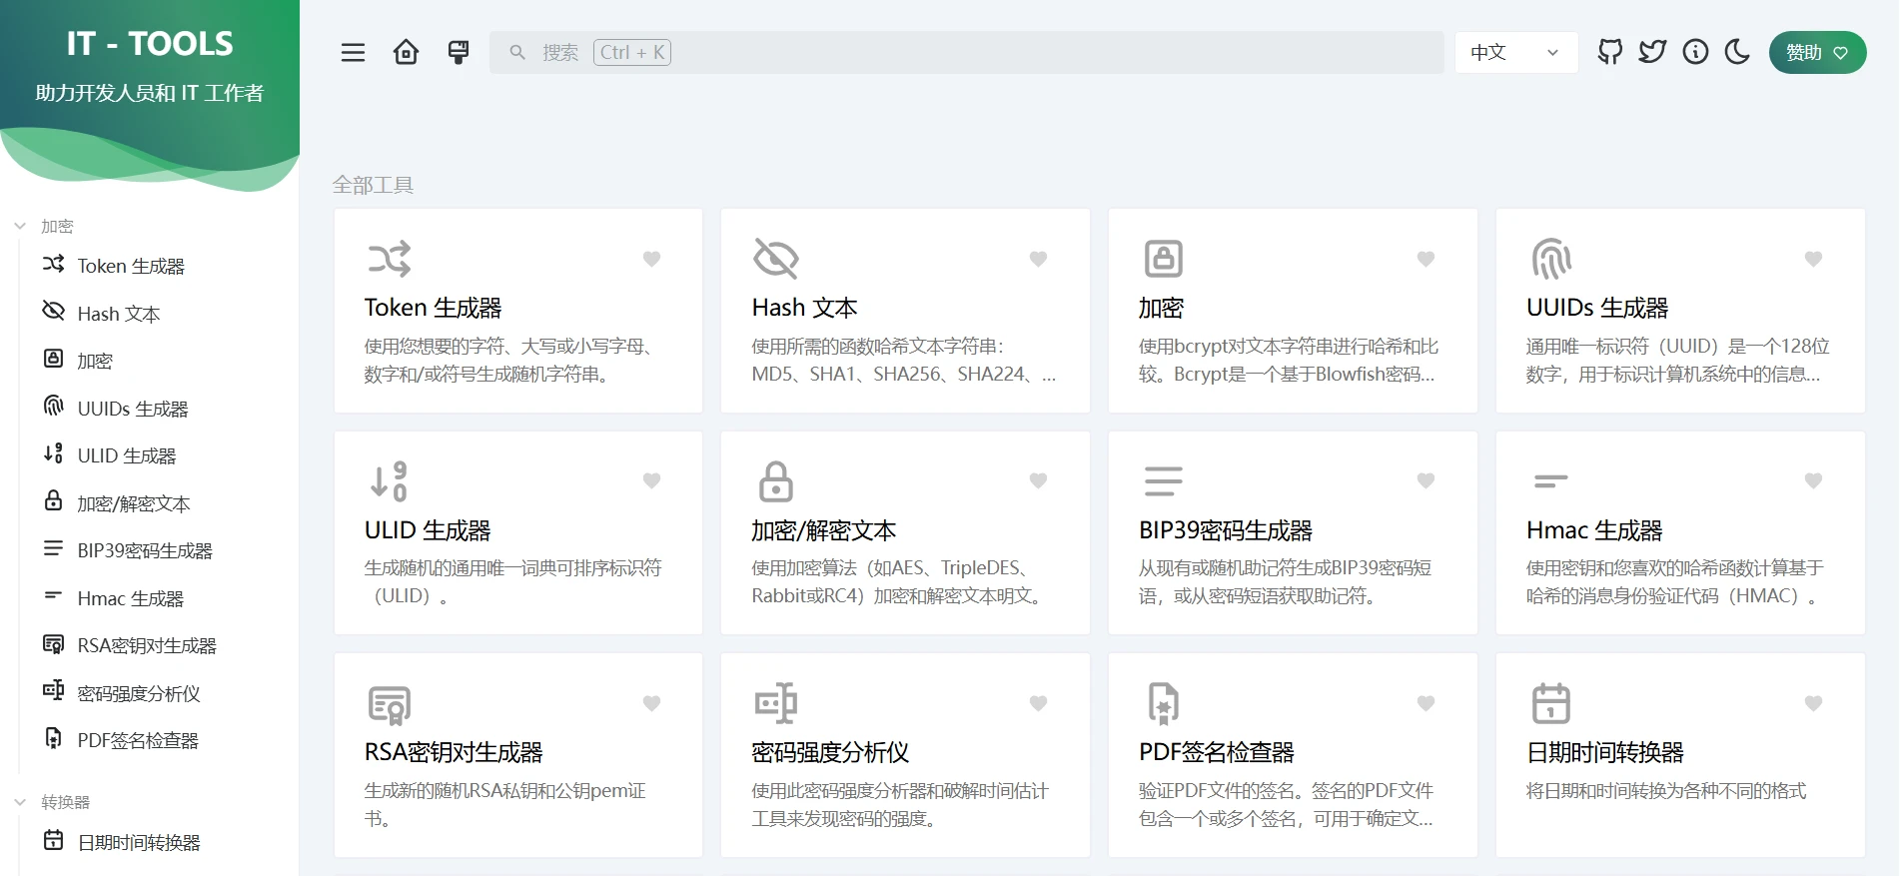Click the 搜索 search input field
Screen dimensions: 1900x876
[x=965, y=53]
